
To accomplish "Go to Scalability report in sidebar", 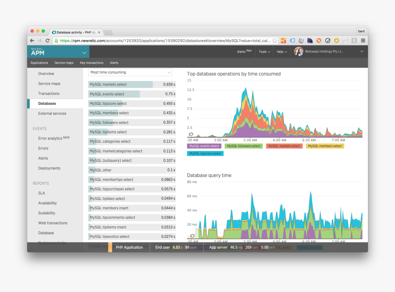I will point(46,213).
